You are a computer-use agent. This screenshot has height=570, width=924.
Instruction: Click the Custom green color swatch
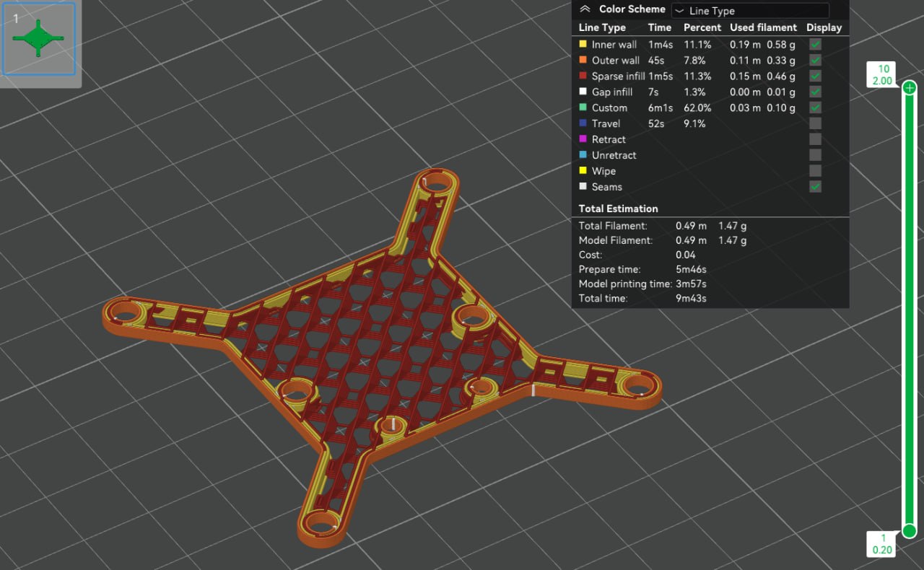click(x=583, y=108)
